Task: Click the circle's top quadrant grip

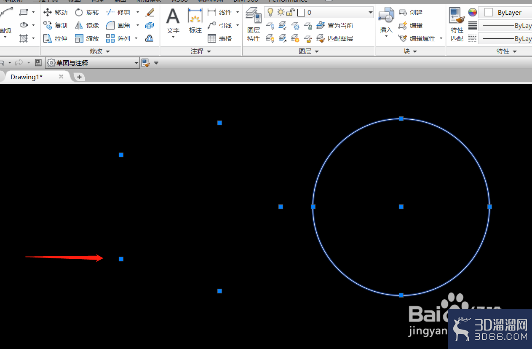Action: [x=401, y=118]
